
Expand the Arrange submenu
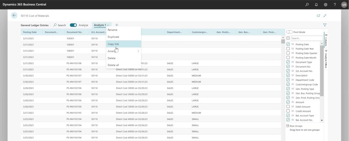(123, 51)
